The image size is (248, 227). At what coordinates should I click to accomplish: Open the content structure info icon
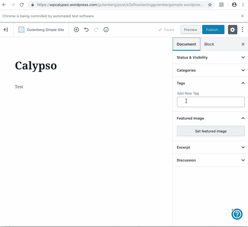tap(106, 30)
